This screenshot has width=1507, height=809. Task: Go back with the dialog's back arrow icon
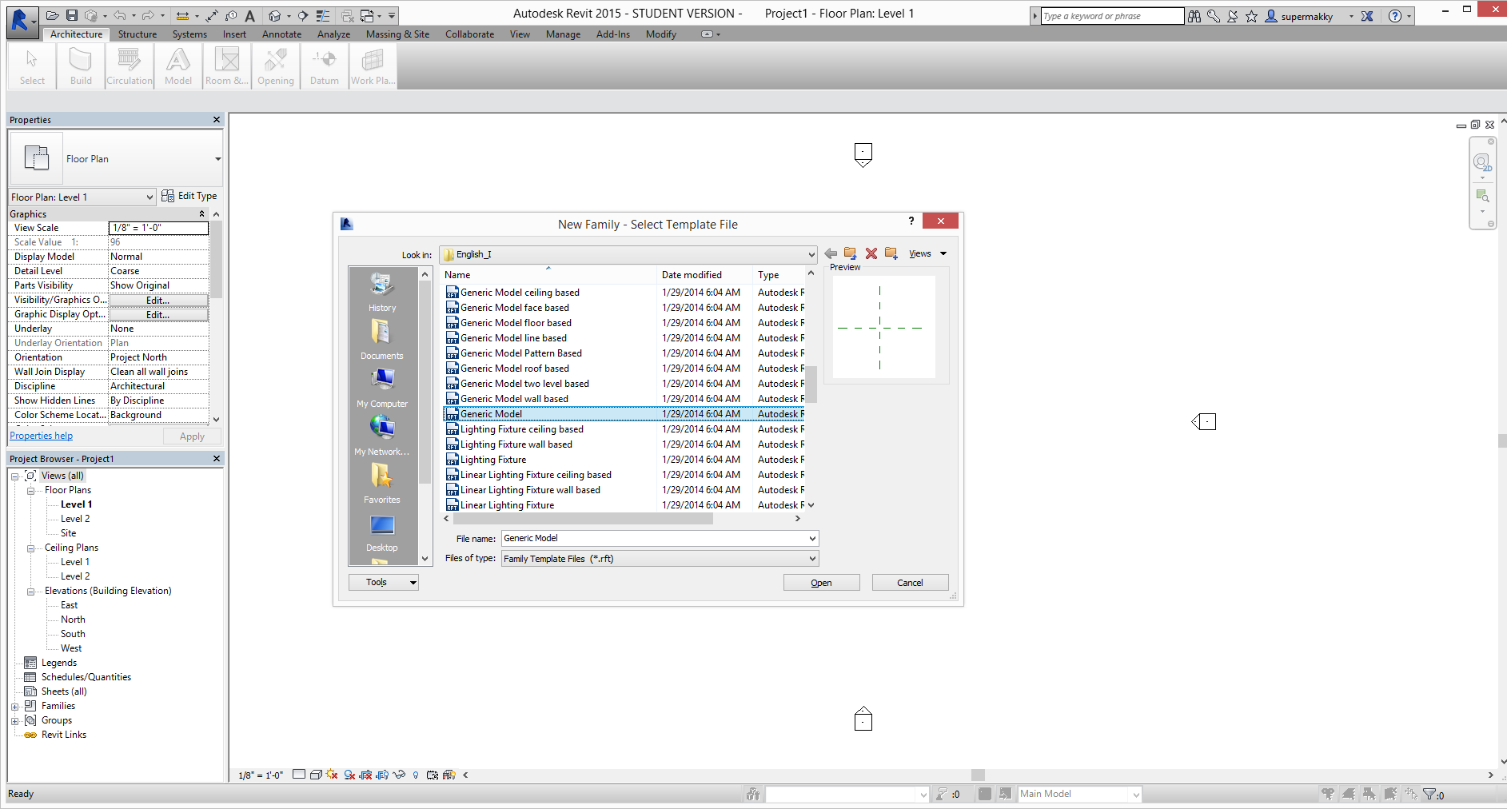(831, 253)
